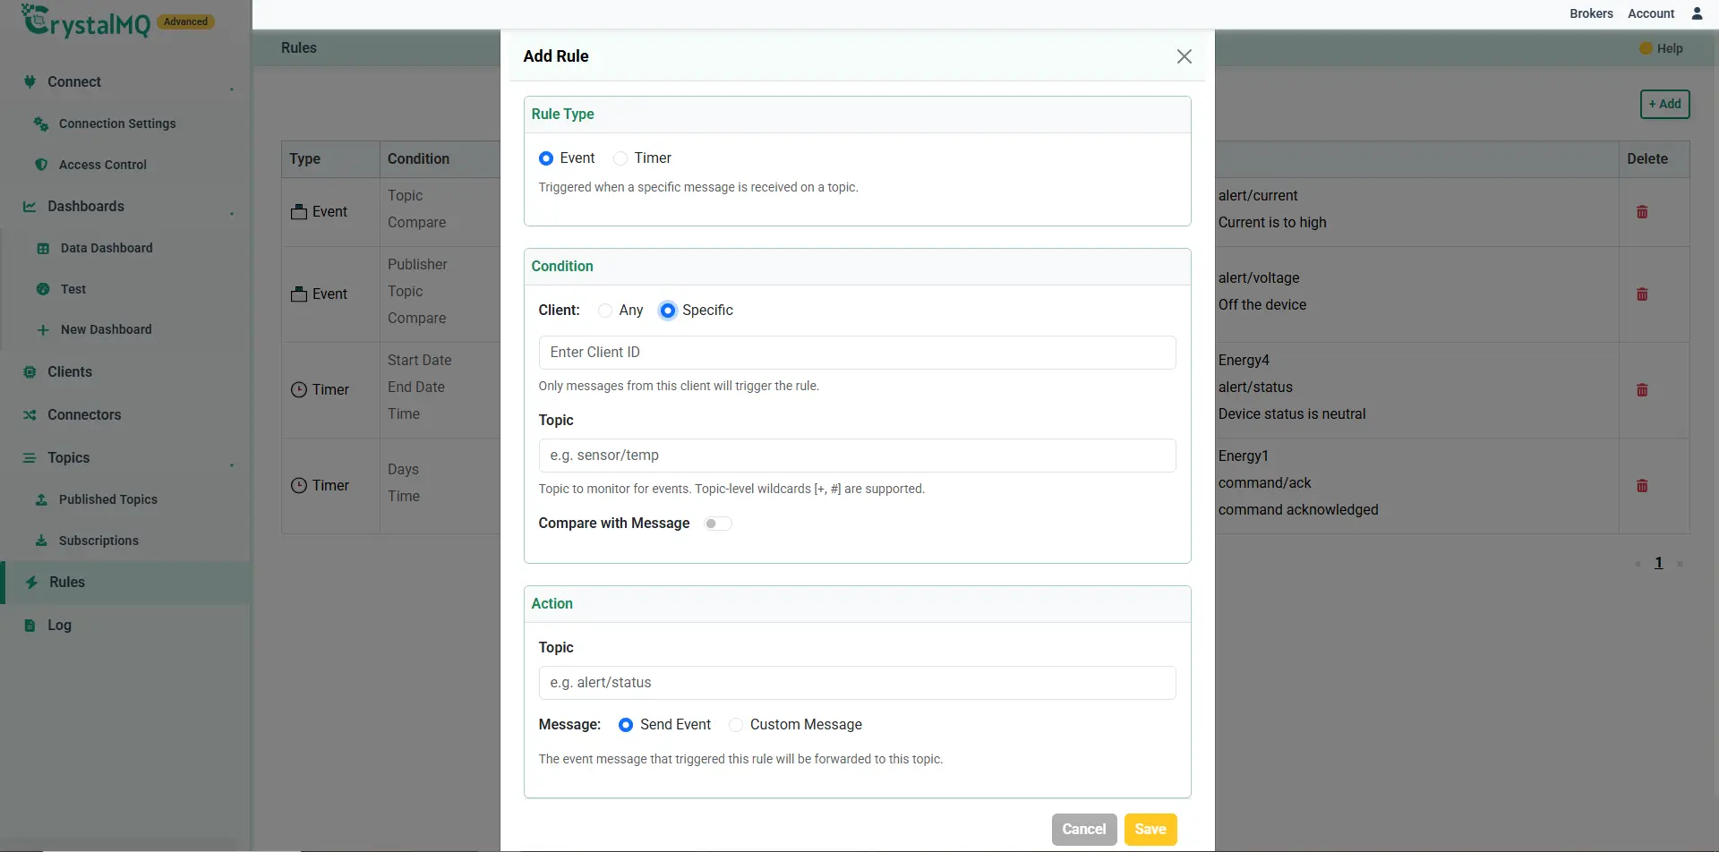Delete the Energy1 command/ack rule
This screenshot has width=1719, height=852.
pos(1642,486)
